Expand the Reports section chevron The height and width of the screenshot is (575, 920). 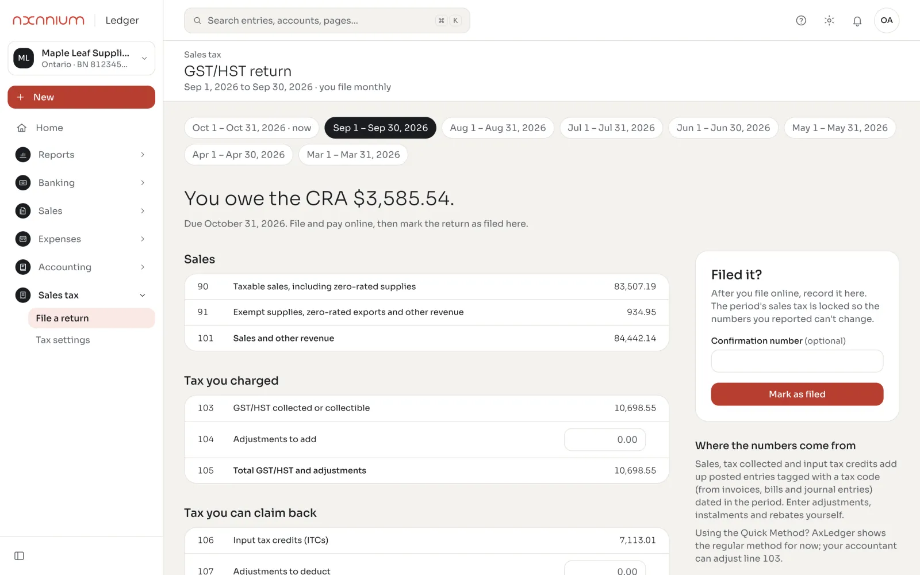(x=143, y=155)
